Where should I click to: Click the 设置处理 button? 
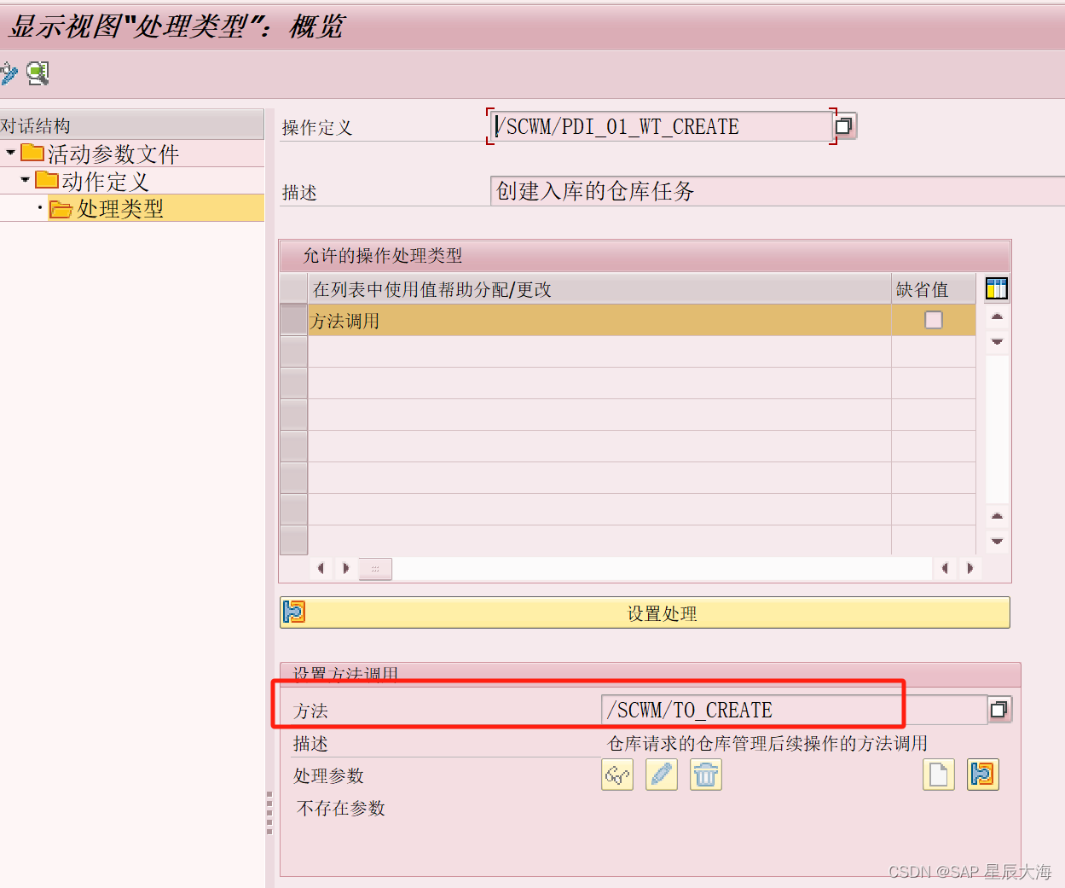click(x=645, y=612)
